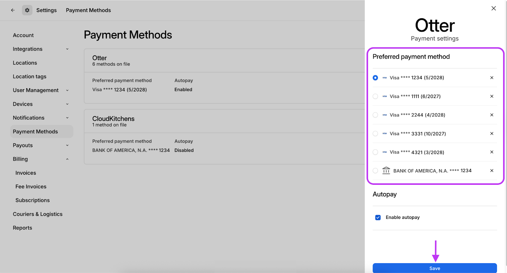Viewport: 507px width, 273px height.
Task: Click Payment Methods breadcrumb in header
Action: pos(88,10)
